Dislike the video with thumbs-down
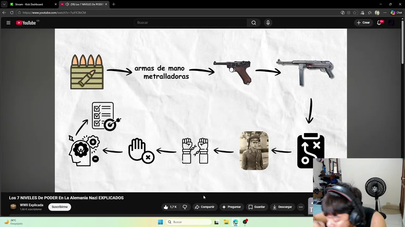This screenshot has height=227, width=405. (185, 207)
